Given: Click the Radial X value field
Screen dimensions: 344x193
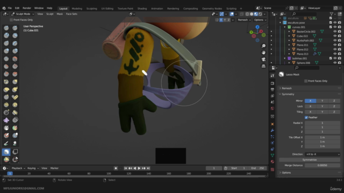Looking at the screenshot, I should tap(322, 123).
